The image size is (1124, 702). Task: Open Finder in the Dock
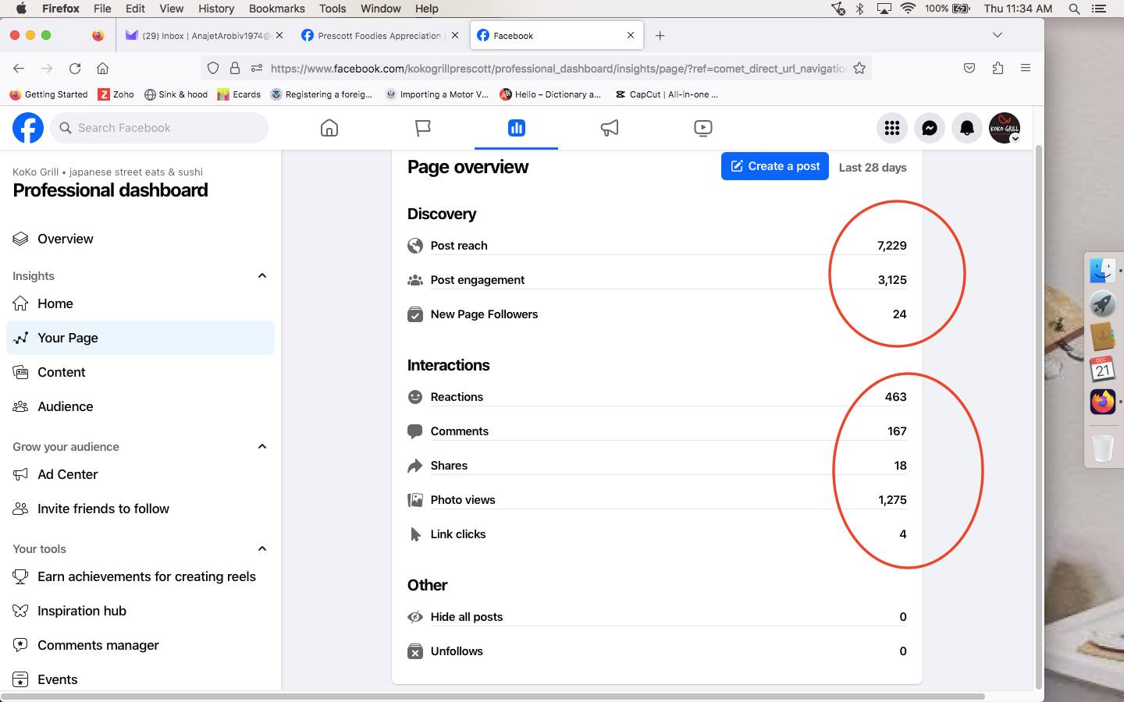point(1102,271)
